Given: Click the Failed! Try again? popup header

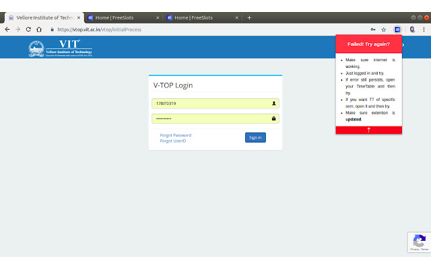Looking at the screenshot, I should point(368,44).
